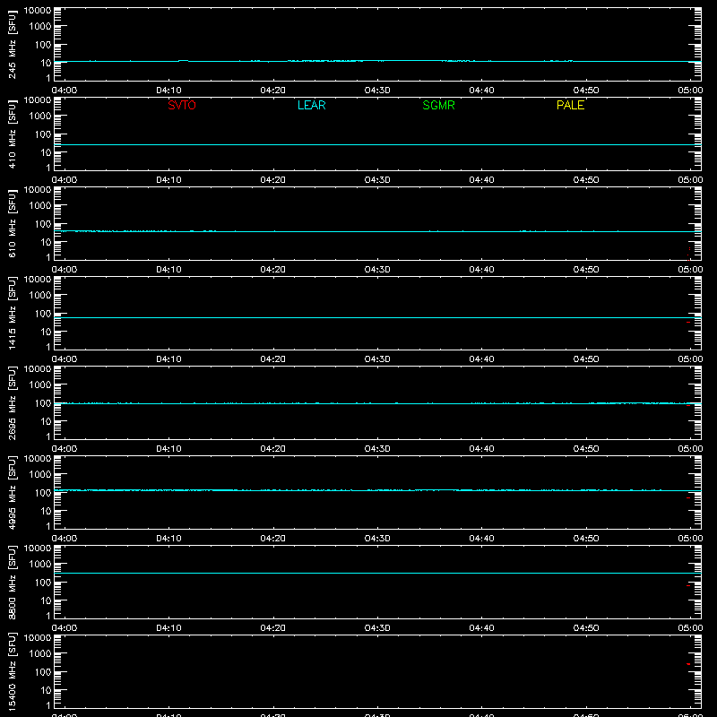Viewport: 717px width, 717px height.
Task: Click the 04:00 tick under the 1415 MHz panel
Action: point(65,359)
